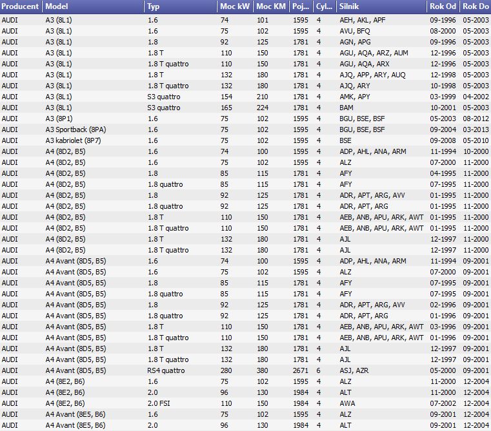Image resolution: width=491 pixels, height=431 pixels.
Task: Select the model 'A3 Sportback (8PA)'
Action: 75,129
